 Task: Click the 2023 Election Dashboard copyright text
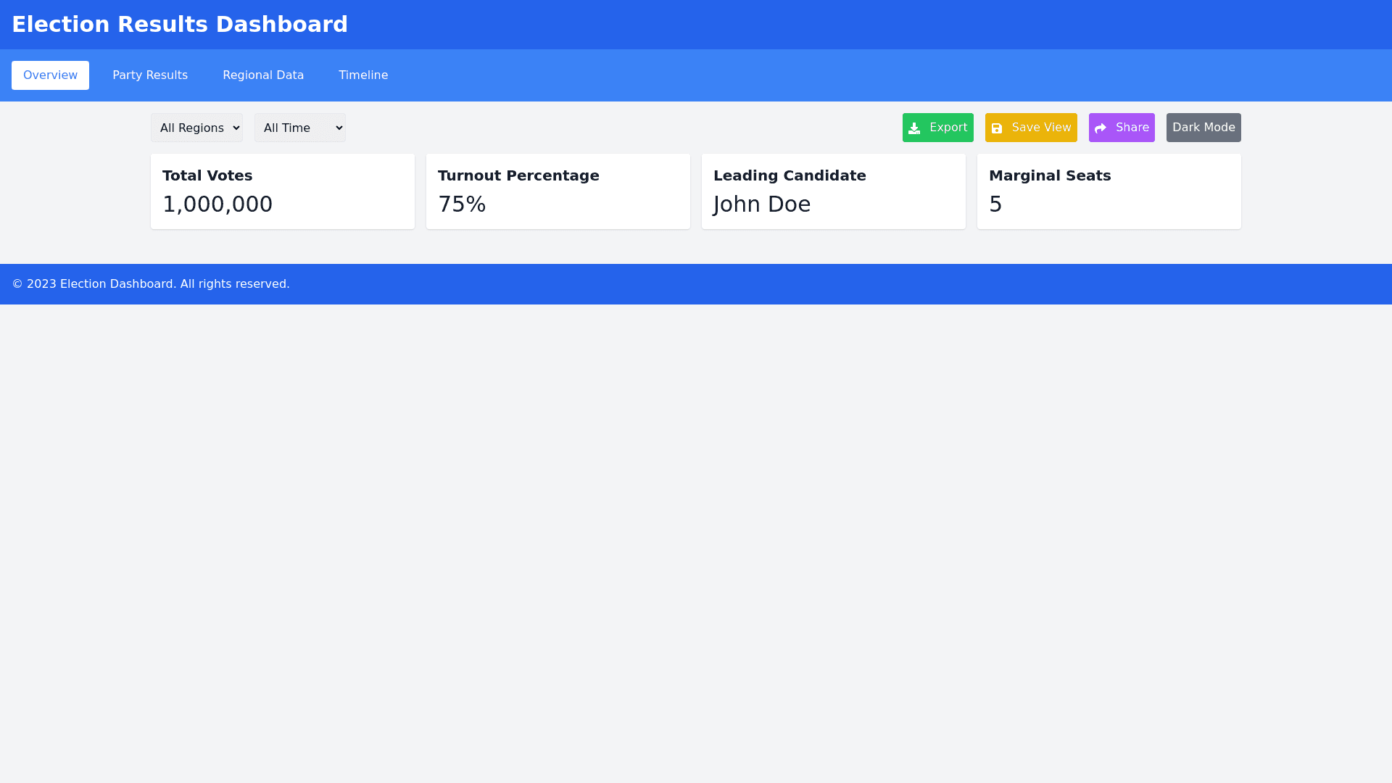[x=150, y=283]
